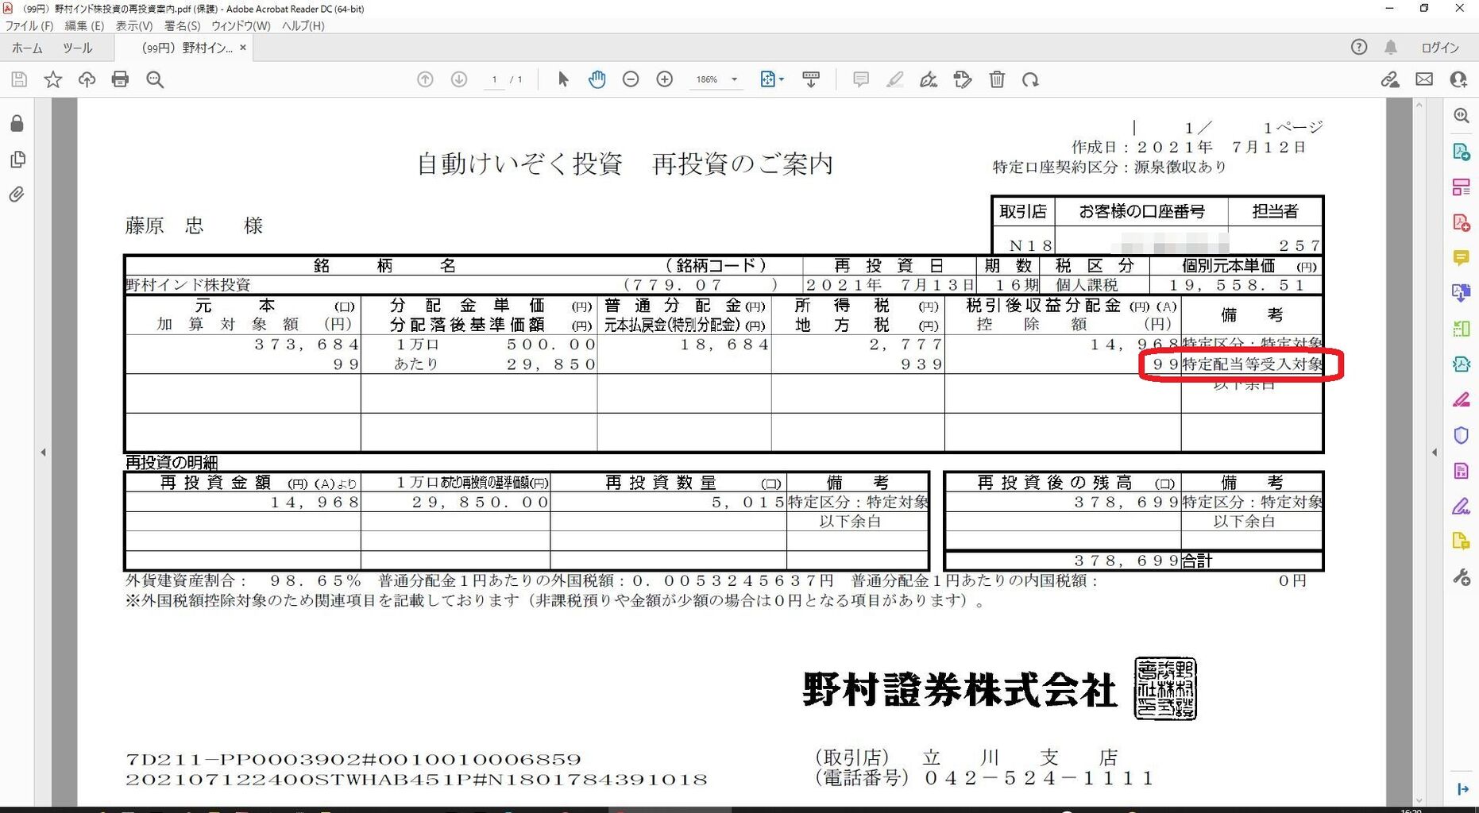Open the Protect shield tool
Screen dimensions: 1479x813
(x=1461, y=435)
